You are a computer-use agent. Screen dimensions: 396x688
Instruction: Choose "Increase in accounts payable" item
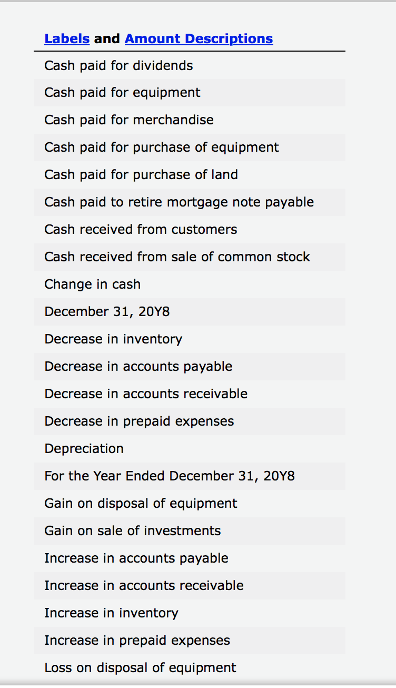click(x=137, y=558)
